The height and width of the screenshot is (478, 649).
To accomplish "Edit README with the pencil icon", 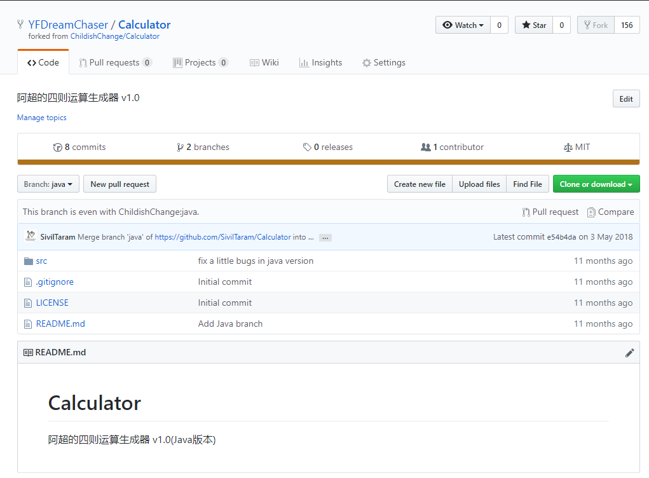I will 629,353.
